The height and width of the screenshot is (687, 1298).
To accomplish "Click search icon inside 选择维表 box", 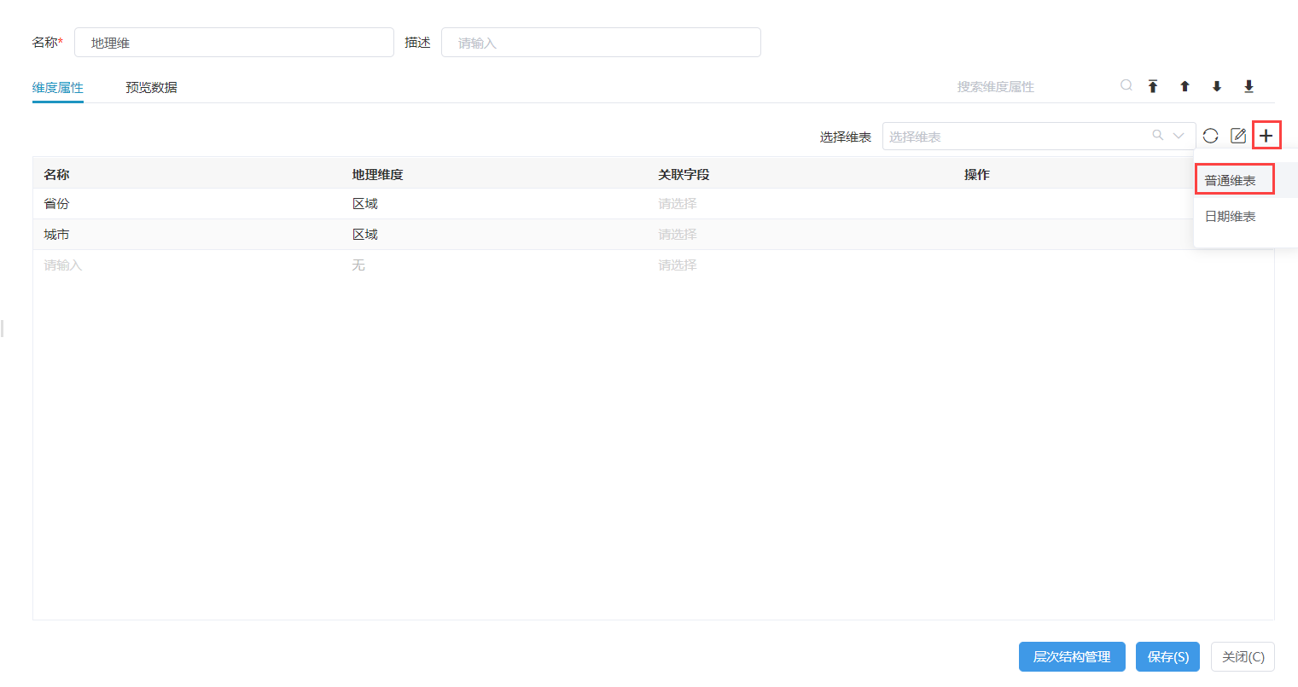I will [1158, 135].
